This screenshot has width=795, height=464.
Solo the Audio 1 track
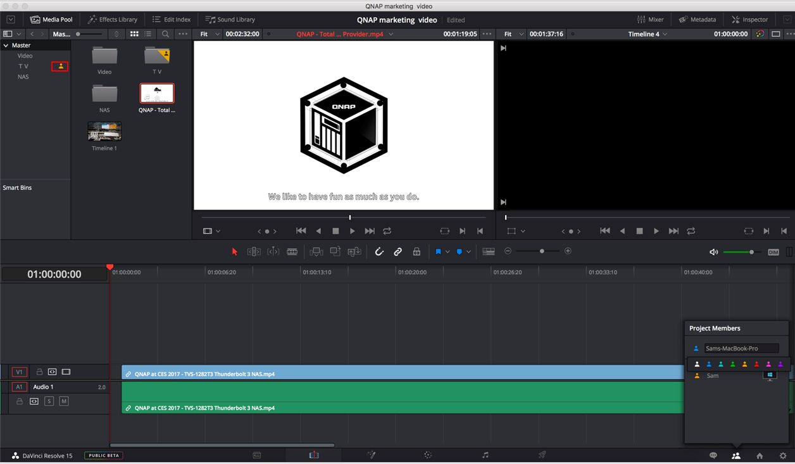49,401
